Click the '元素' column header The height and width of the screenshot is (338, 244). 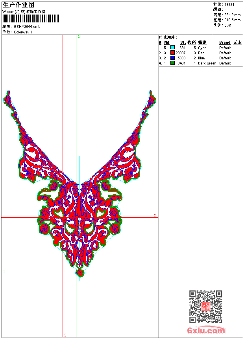coord(238,42)
